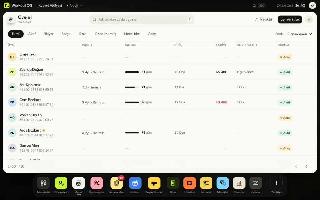Go to previous page of members
The height and width of the screenshot is (200, 320).
[296, 167]
